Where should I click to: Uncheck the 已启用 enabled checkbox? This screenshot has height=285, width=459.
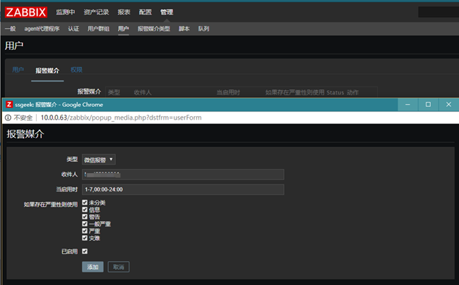[85, 251]
